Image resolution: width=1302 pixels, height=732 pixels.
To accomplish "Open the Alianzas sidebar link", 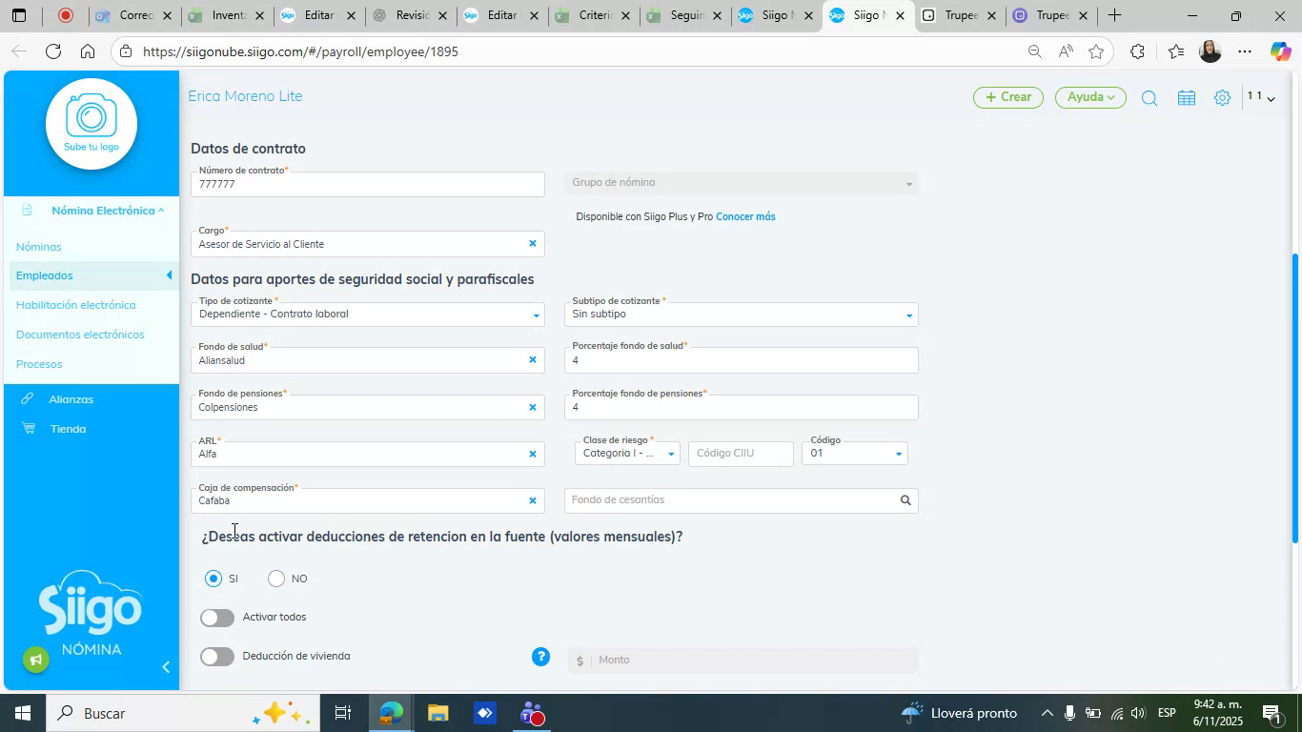I will 71,399.
